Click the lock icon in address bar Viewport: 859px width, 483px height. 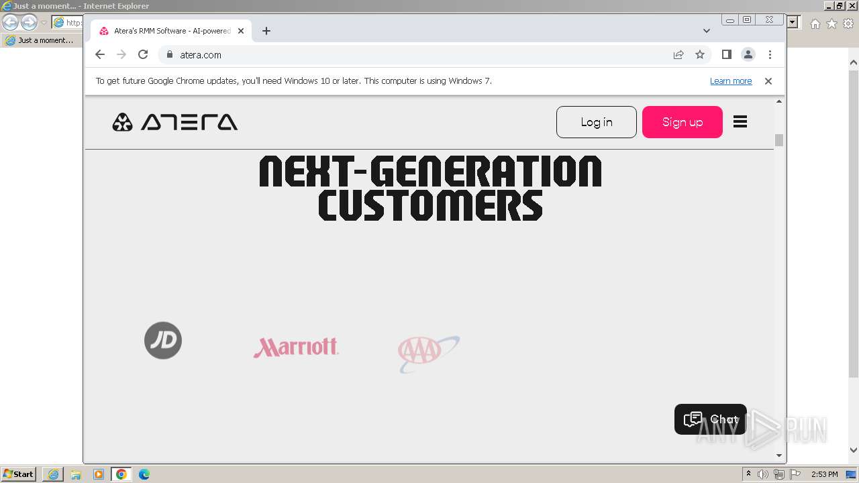(x=169, y=55)
